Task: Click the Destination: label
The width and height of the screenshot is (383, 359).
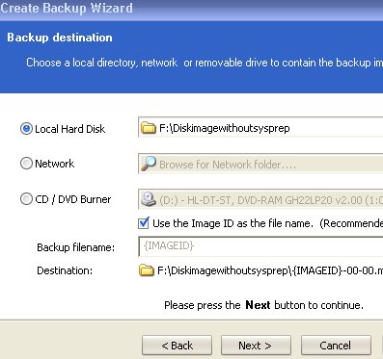Action: coord(65,270)
